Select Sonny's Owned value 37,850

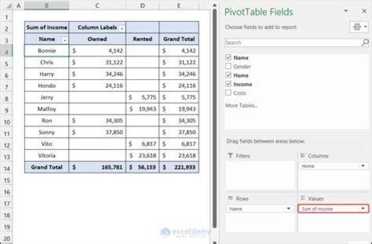point(97,132)
